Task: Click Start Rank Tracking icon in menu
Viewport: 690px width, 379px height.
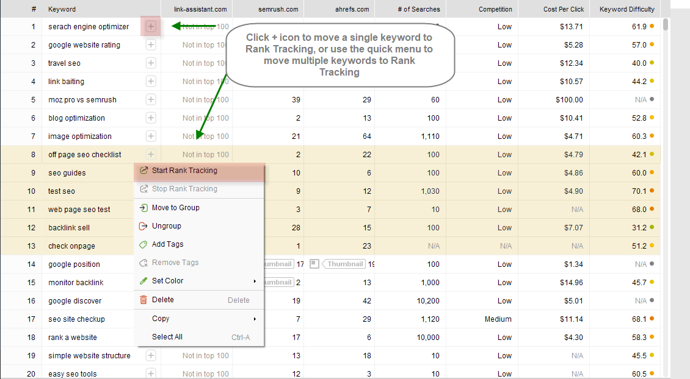Action: point(143,171)
